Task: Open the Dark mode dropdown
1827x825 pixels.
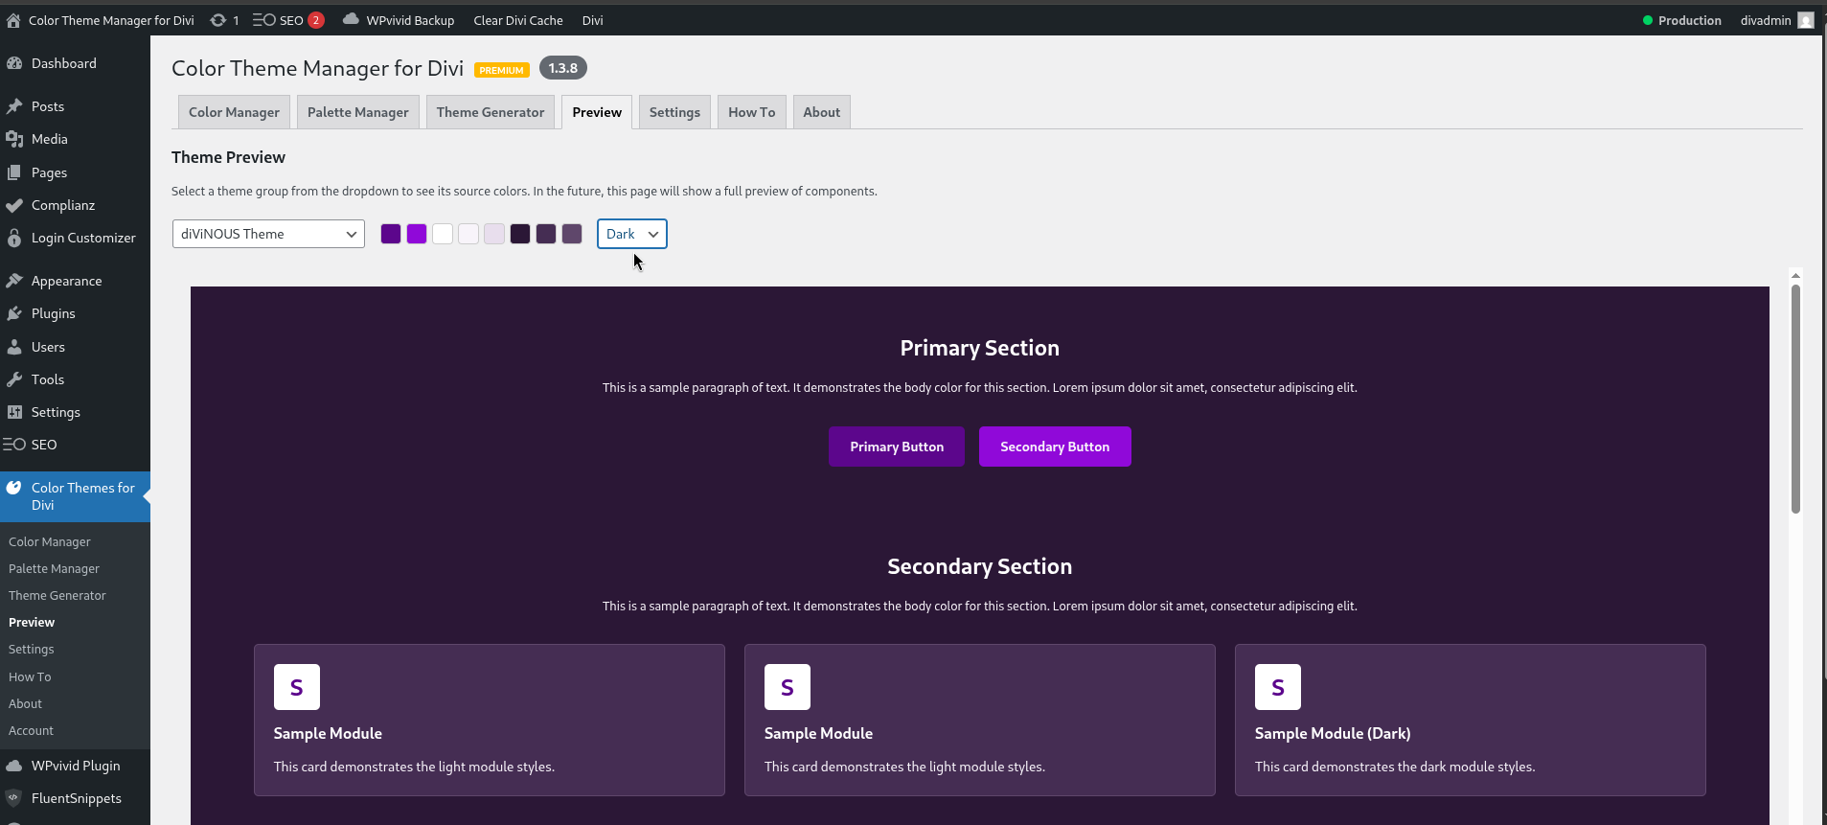Action: [632, 234]
